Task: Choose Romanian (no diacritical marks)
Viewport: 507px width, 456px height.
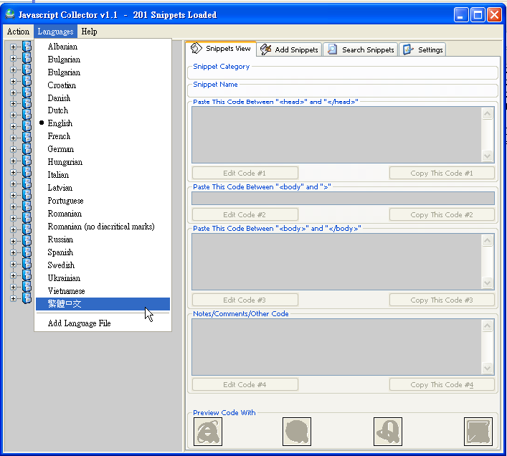Action: tap(103, 227)
